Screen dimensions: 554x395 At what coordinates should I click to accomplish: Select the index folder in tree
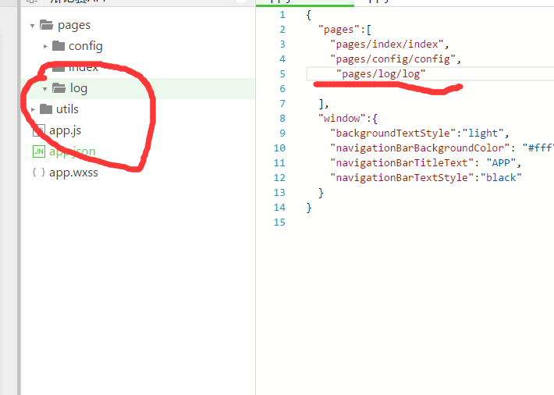point(83,67)
